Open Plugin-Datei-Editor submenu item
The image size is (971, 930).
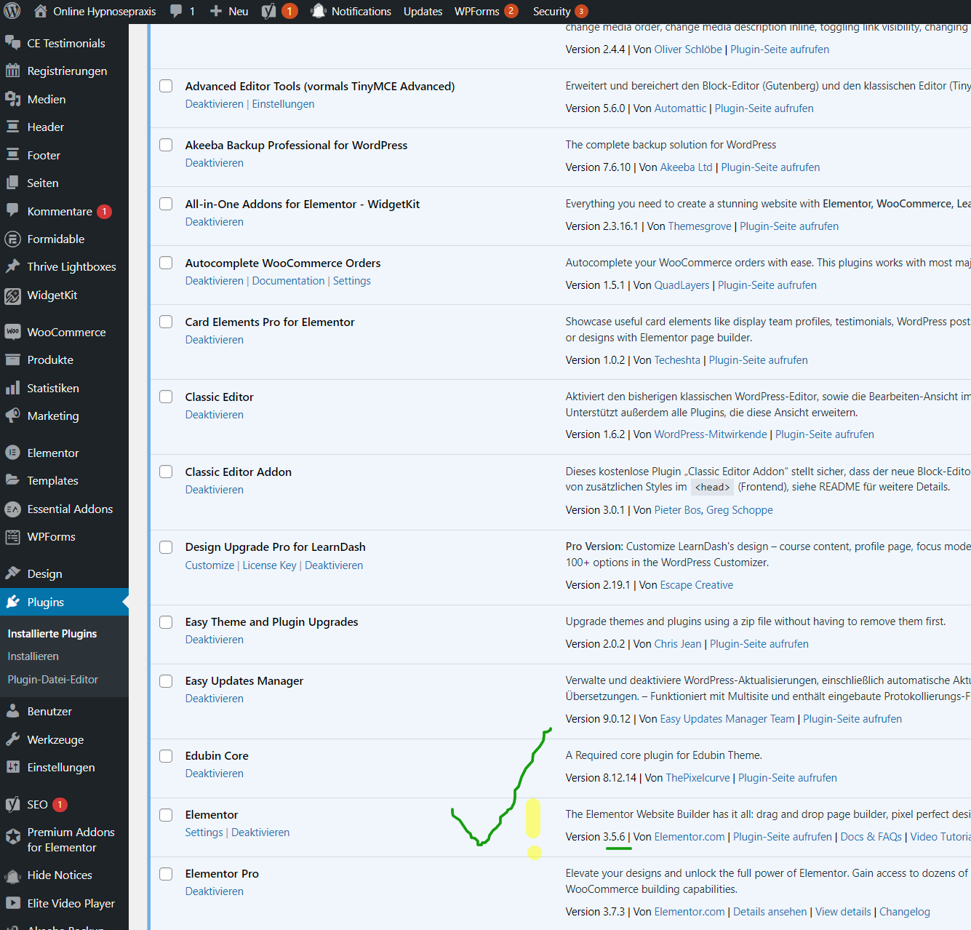tap(52, 680)
